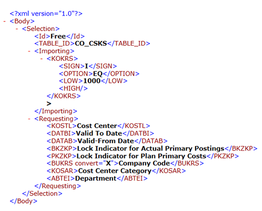Select the opening KOKRS tag
The width and height of the screenshot is (262, 211).
(x=62, y=59)
